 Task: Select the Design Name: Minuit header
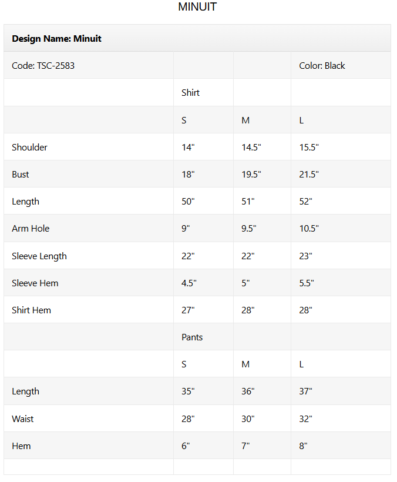[56, 39]
